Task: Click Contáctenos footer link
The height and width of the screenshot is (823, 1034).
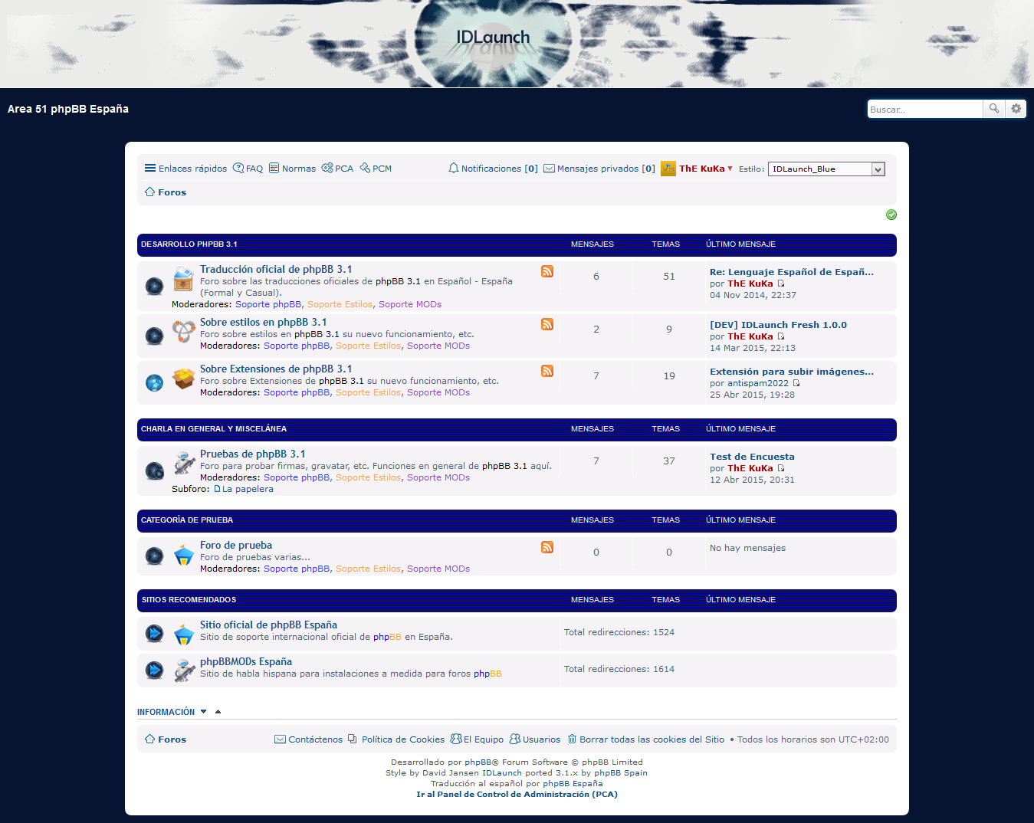Action: pyautogui.click(x=309, y=739)
